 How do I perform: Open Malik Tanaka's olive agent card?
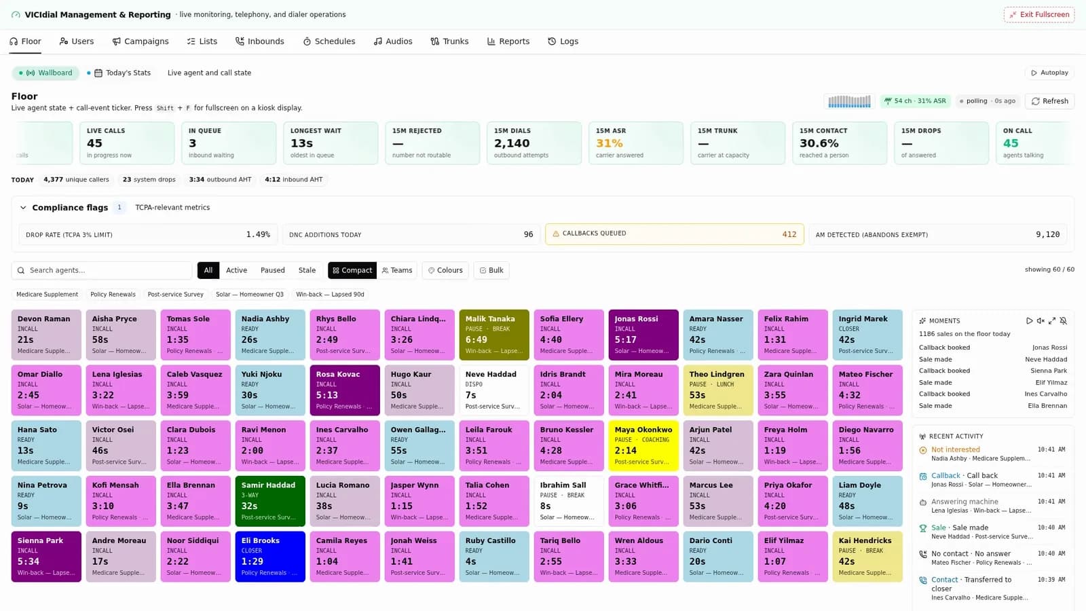pyautogui.click(x=494, y=335)
